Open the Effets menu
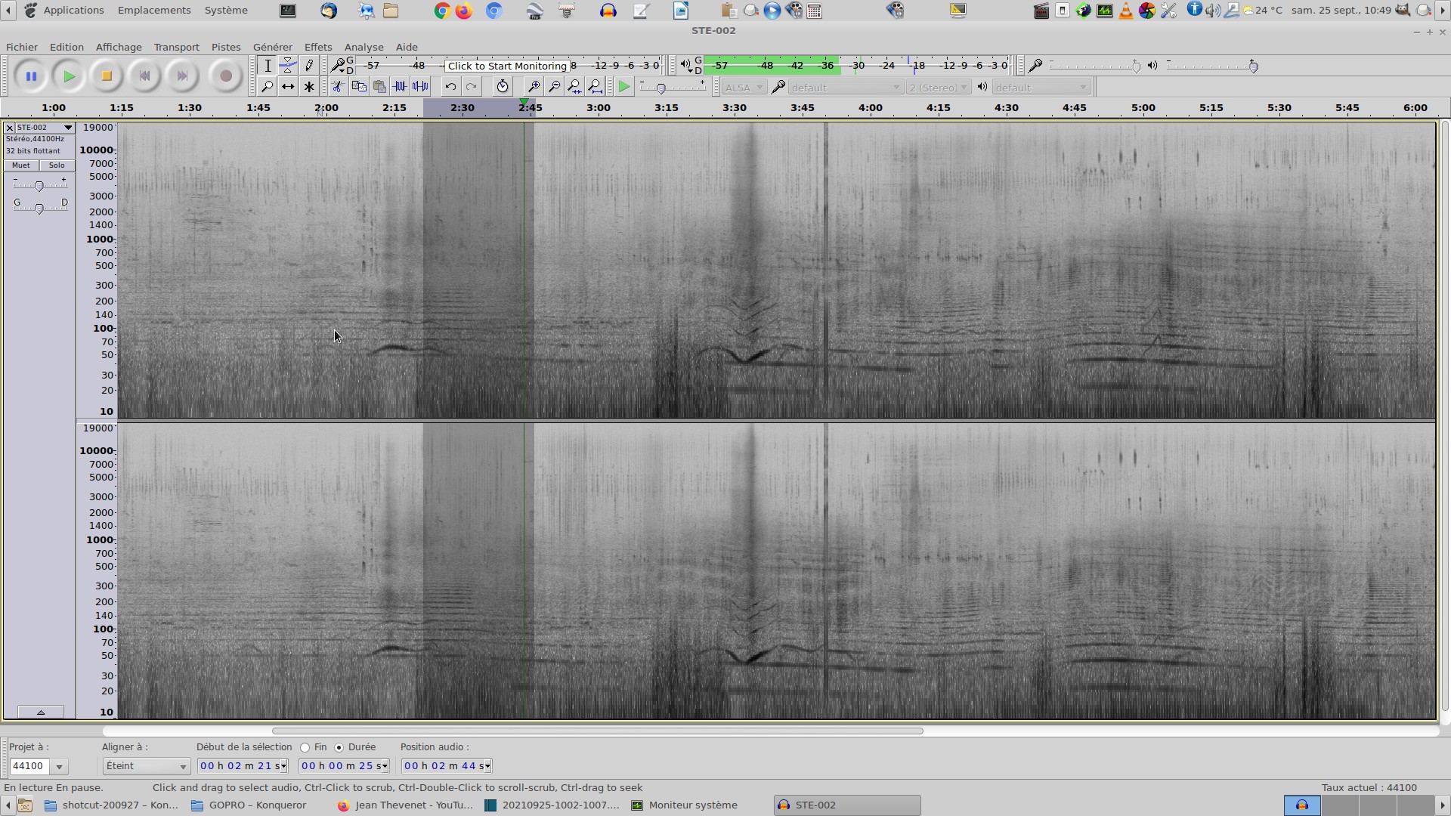The height and width of the screenshot is (816, 1451). (317, 47)
